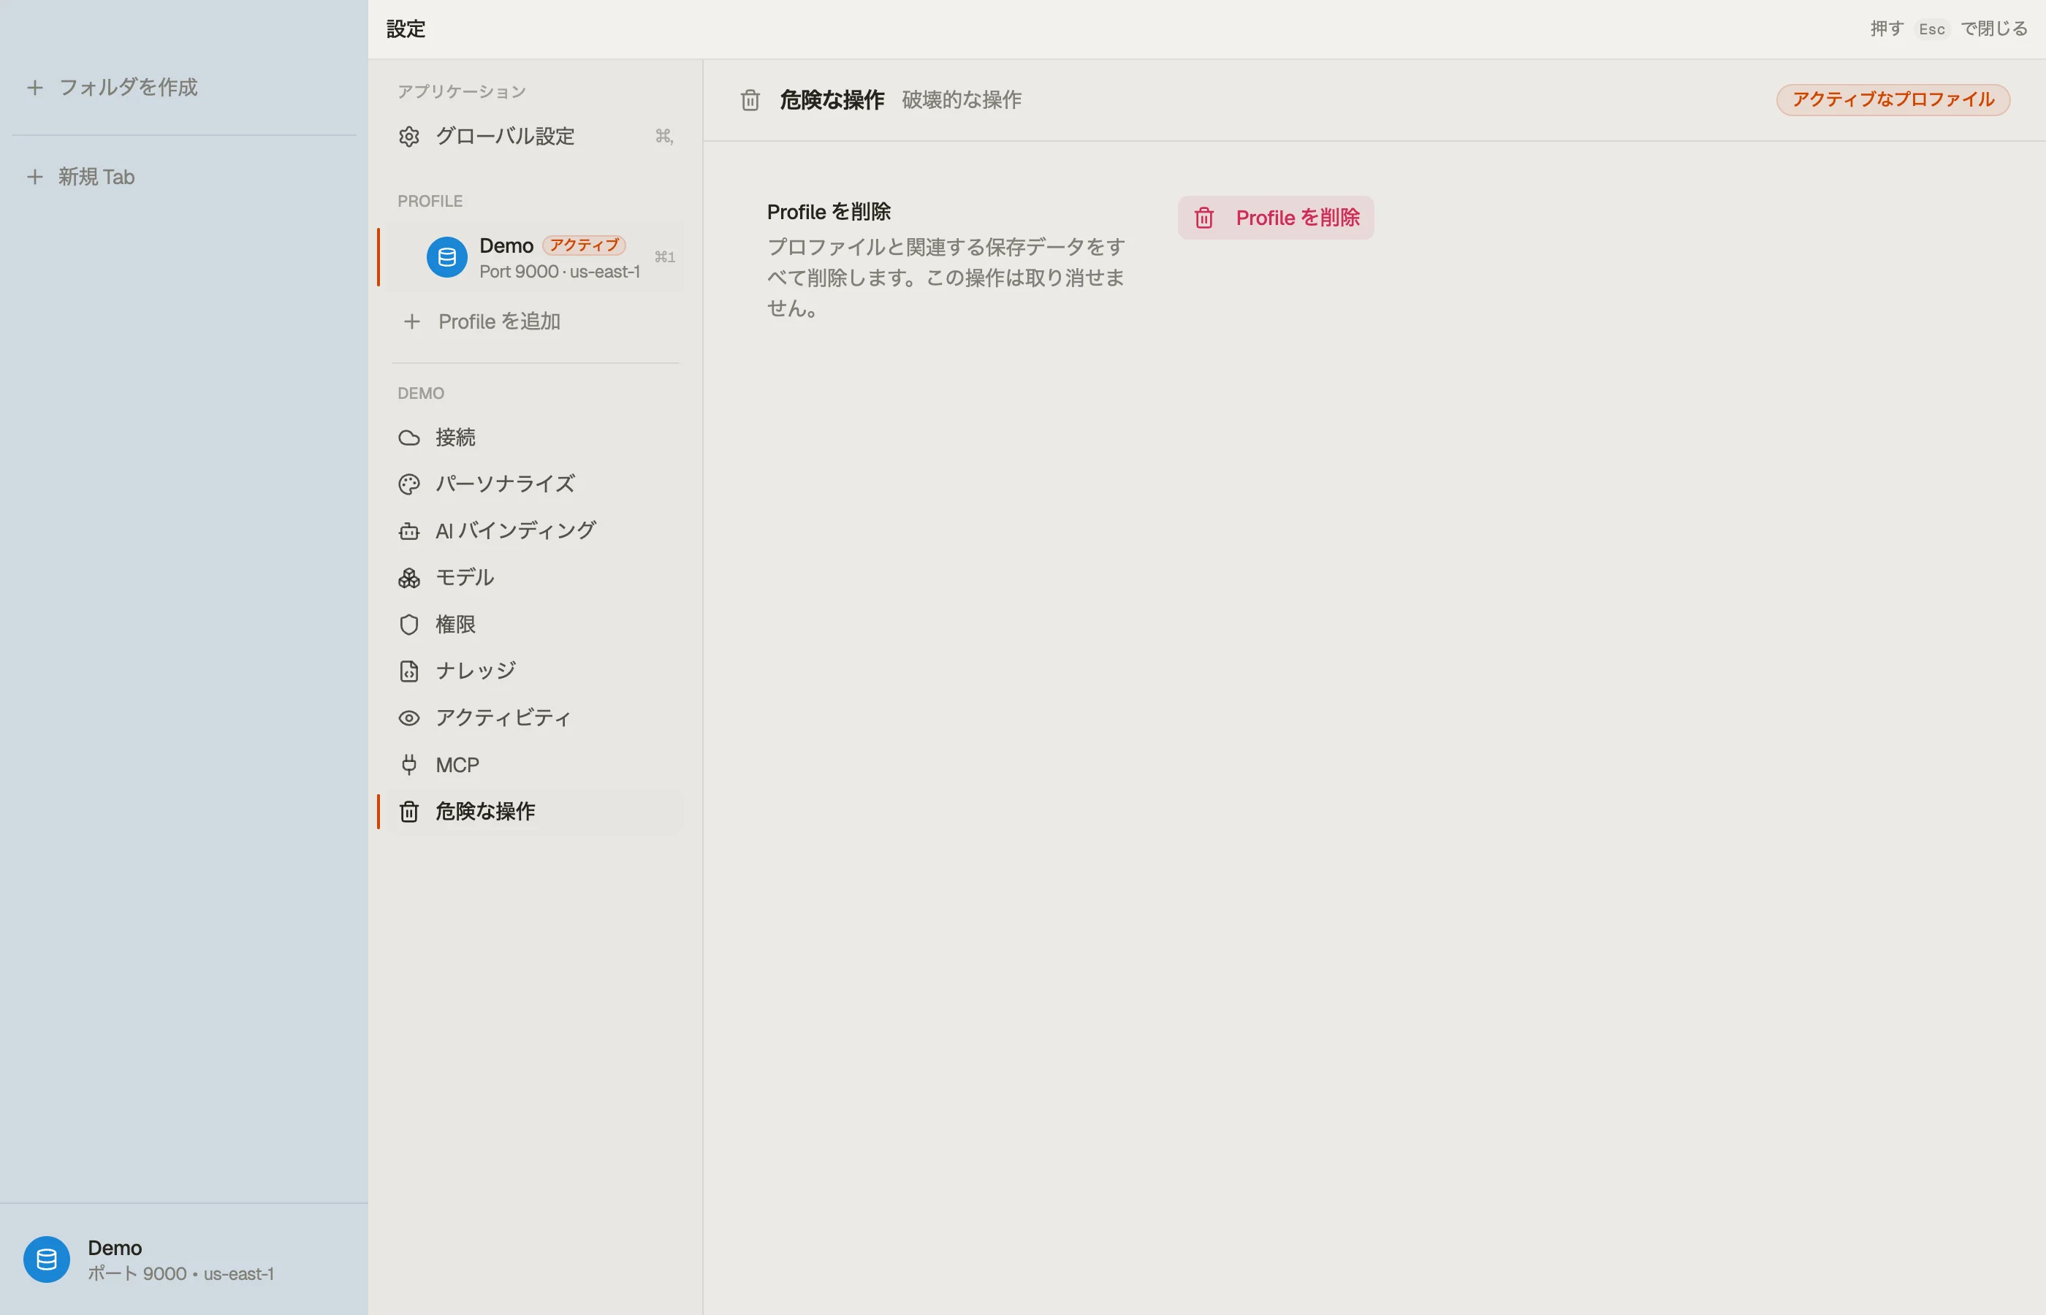The width and height of the screenshot is (2046, 1315).
Task: Open グローバル設定
Action: 536,137
